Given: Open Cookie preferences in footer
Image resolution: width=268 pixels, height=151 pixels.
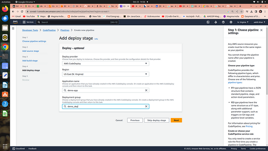Looking at the screenshot, I should 258,149.
